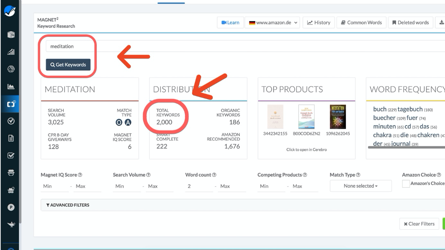445x250 pixels.
Task: Show Deleted words list
Action: point(411,22)
